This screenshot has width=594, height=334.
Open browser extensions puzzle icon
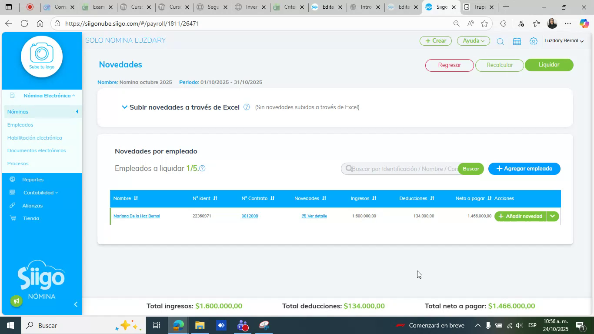pos(503,23)
